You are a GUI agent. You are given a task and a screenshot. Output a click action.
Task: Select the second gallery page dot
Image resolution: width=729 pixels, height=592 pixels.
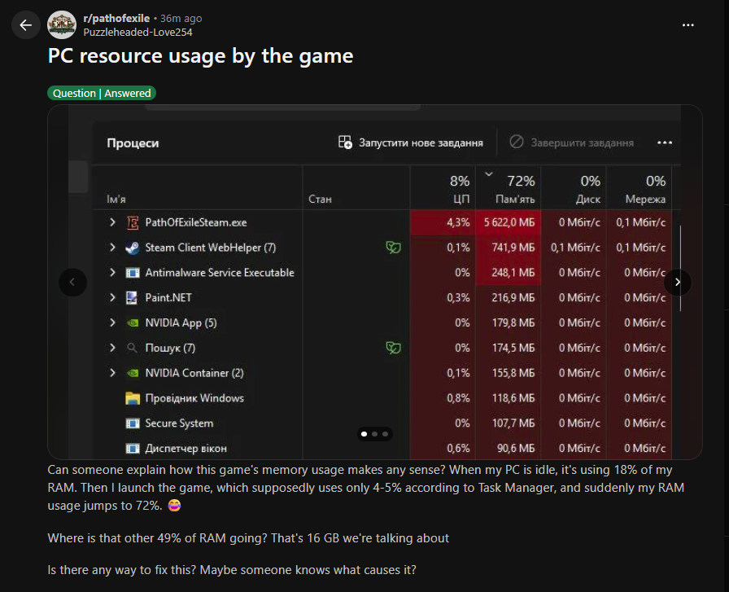375,434
